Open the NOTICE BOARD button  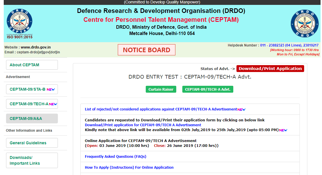(x=146, y=50)
